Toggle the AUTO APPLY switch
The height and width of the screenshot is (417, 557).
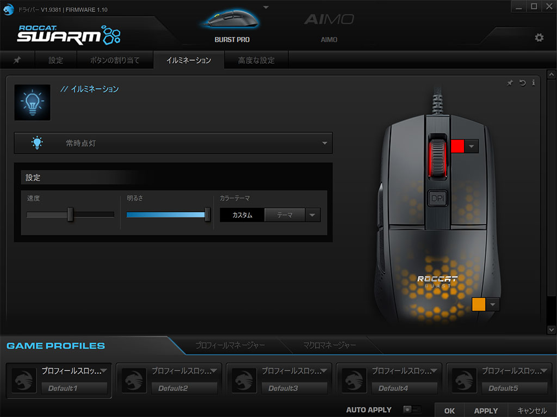412,409
